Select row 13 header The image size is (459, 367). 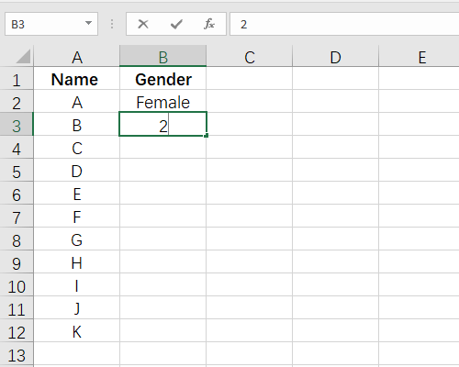click(17, 354)
